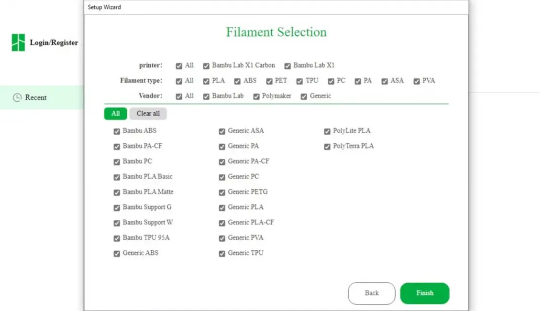Viewport: 554px width, 311px height.
Task: Click the clock icon beside Recent
Action: click(17, 97)
